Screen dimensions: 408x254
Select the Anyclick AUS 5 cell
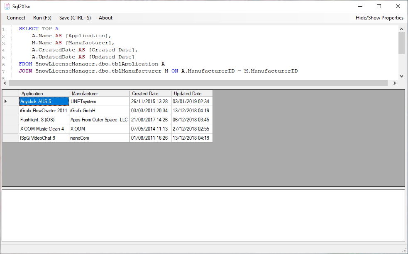(x=44, y=102)
